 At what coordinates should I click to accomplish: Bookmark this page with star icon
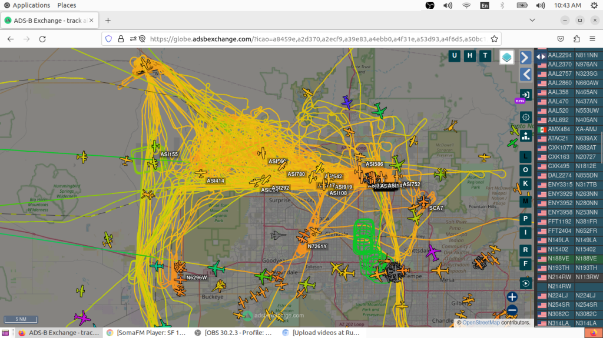[495, 39]
